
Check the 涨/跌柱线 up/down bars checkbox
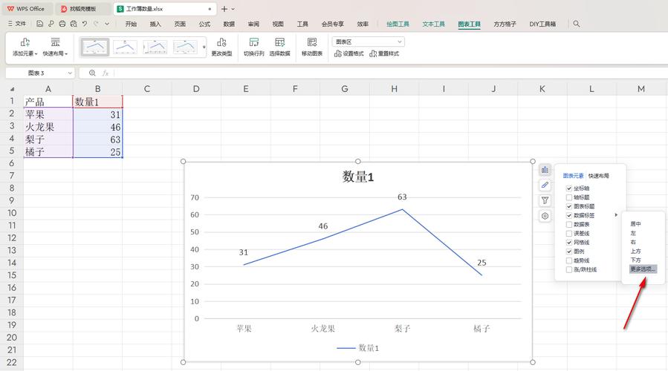(x=568, y=270)
